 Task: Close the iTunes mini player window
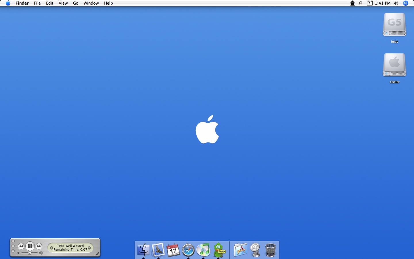13,241
